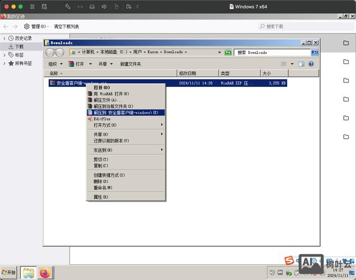Click the Firefox taskbar icon
The image size is (356, 280).
pos(45,273)
